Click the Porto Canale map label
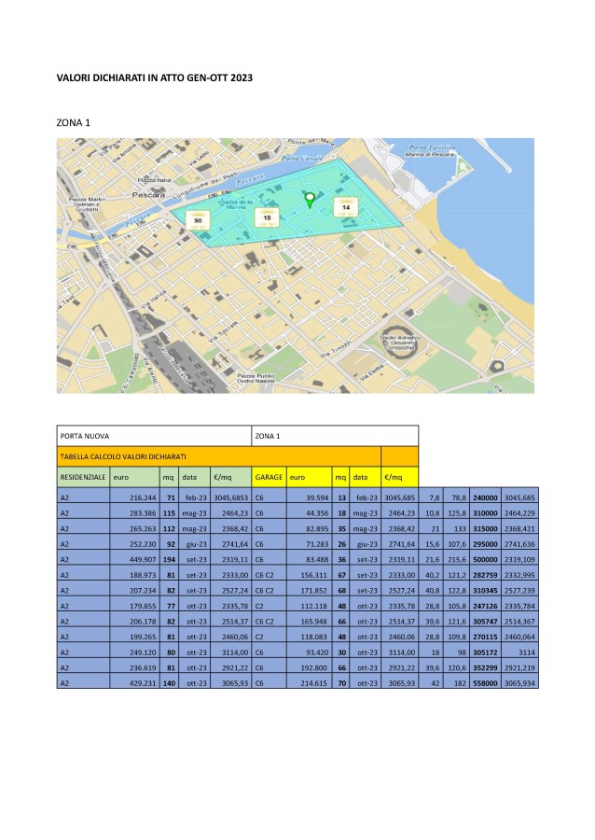This screenshot has height=840, width=595. click(x=302, y=159)
